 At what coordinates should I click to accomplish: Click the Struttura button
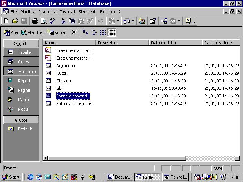[x=33, y=33]
